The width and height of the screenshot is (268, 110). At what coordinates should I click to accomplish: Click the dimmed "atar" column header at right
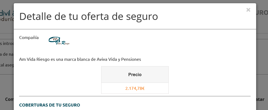point(260,99)
